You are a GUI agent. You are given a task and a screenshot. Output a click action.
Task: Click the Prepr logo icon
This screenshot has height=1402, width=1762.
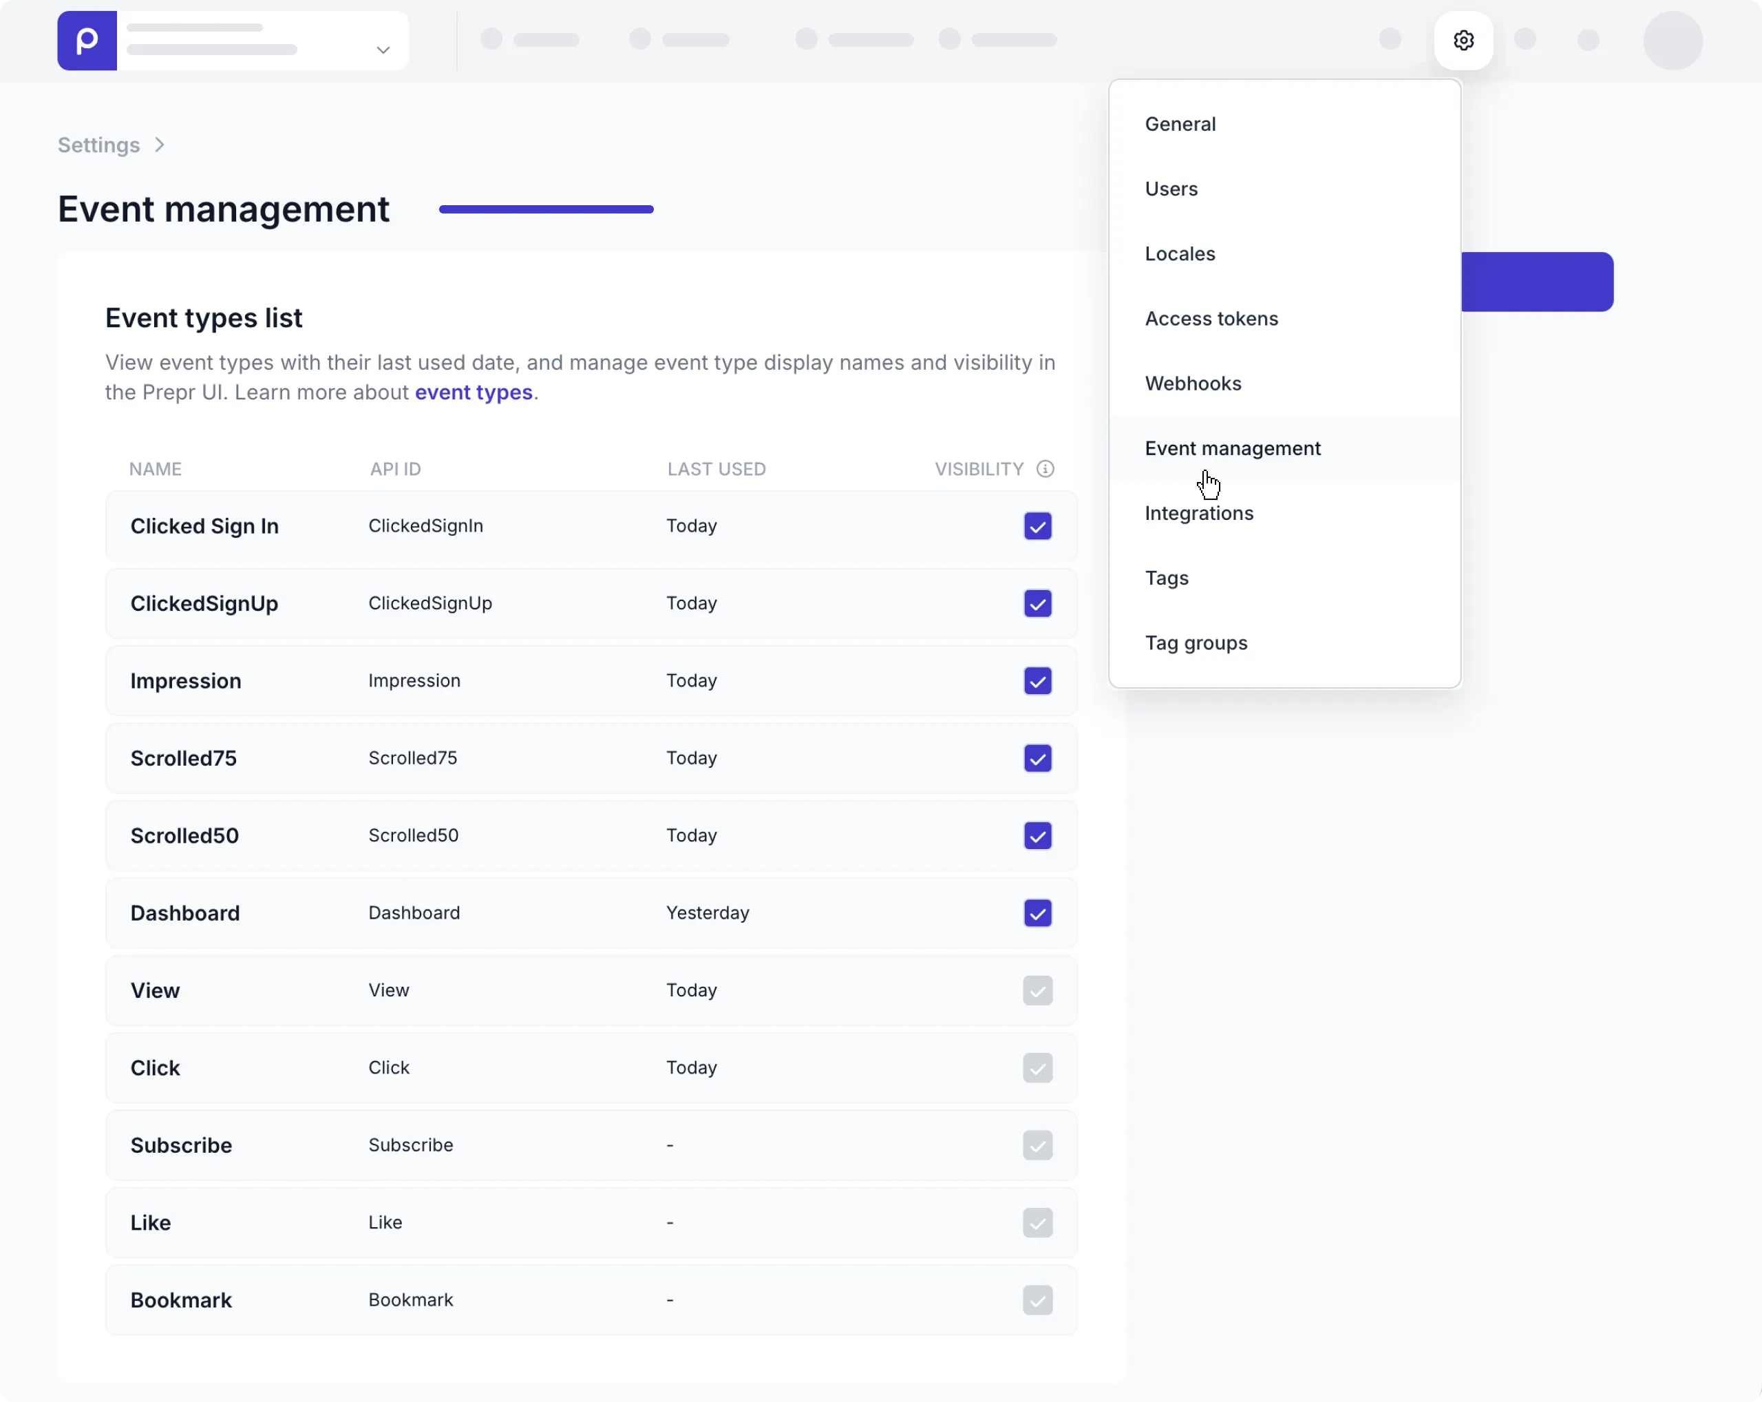coord(87,40)
